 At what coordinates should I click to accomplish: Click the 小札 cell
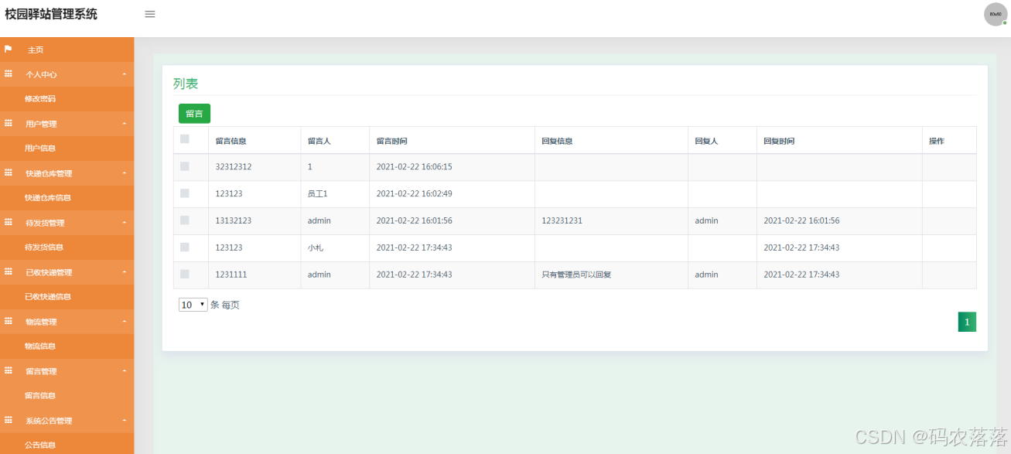(316, 247)
